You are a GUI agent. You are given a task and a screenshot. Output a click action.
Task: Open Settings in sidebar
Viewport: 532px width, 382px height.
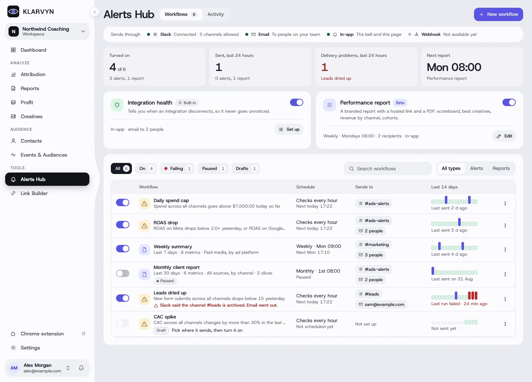pos(47,348)
